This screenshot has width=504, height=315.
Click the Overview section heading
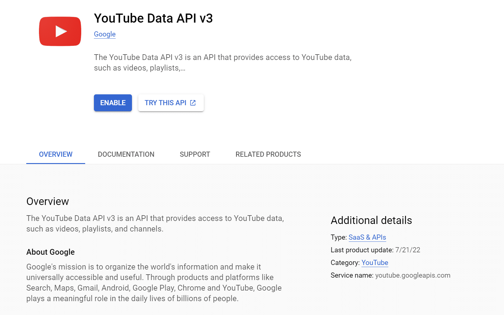(47, 201)
